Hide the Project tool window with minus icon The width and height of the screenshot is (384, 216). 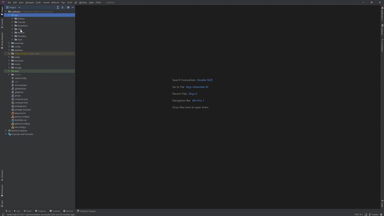pyautogui.click(x=73, y=7)
